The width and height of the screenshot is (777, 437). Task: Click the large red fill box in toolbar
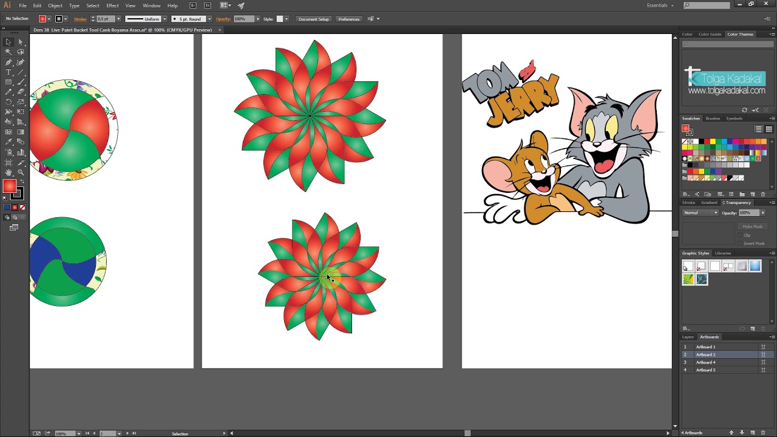coord(9,186)
